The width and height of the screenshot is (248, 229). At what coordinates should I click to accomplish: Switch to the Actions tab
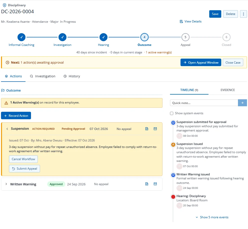point(13,76)
